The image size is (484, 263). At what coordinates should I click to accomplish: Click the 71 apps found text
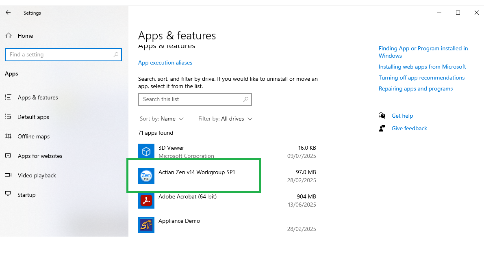click(156, 133)
